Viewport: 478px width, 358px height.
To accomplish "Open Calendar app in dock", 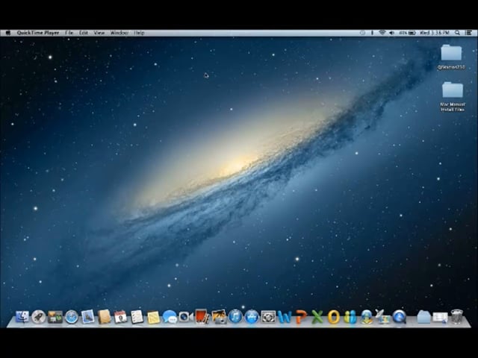I will (121, 317).
